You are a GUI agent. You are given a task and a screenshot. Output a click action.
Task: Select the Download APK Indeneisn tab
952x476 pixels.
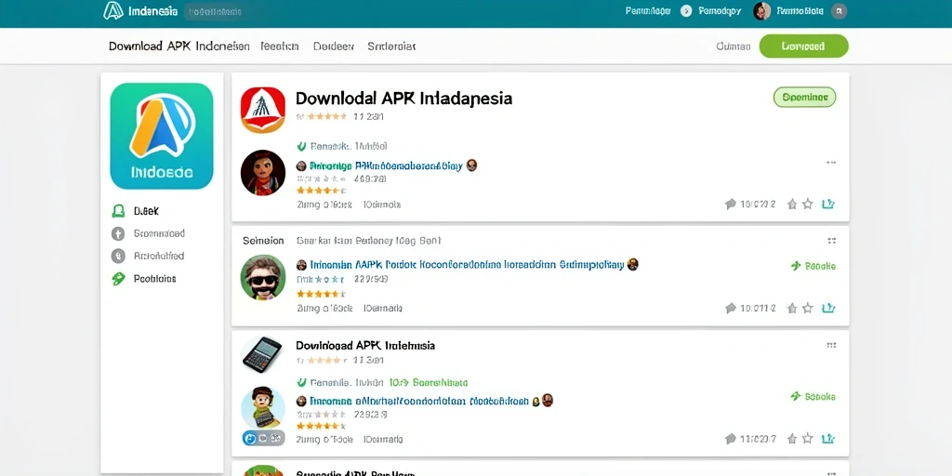coord(179,46)
